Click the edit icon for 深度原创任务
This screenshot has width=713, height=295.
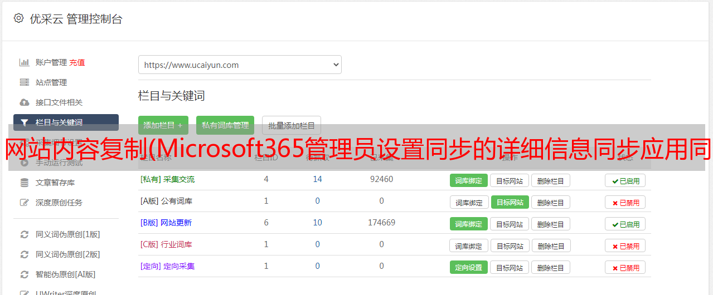pos(24,203)
